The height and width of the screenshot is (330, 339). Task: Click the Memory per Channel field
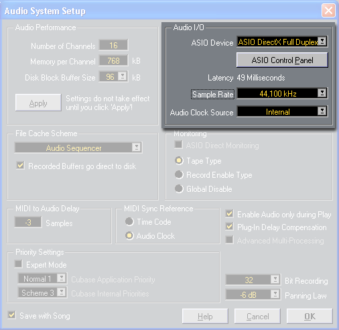coord(113,61)
